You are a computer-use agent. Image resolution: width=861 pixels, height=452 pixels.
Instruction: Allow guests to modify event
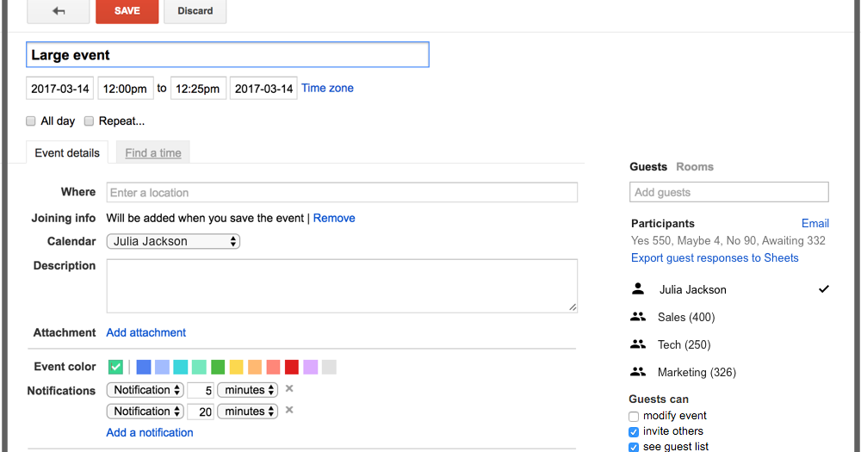click(x=634, y=417)
